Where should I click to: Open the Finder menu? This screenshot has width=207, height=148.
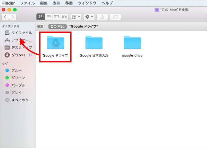9,3
